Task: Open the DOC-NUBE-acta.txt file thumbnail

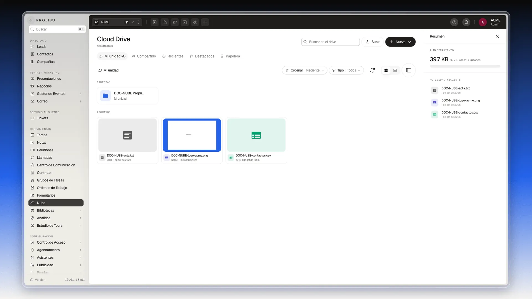Action: [127, 135]
